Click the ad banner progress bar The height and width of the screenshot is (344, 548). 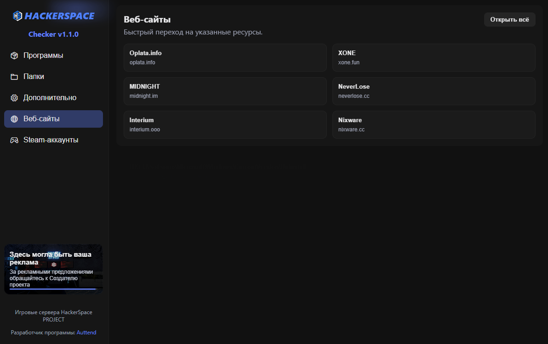click(53, 289)
